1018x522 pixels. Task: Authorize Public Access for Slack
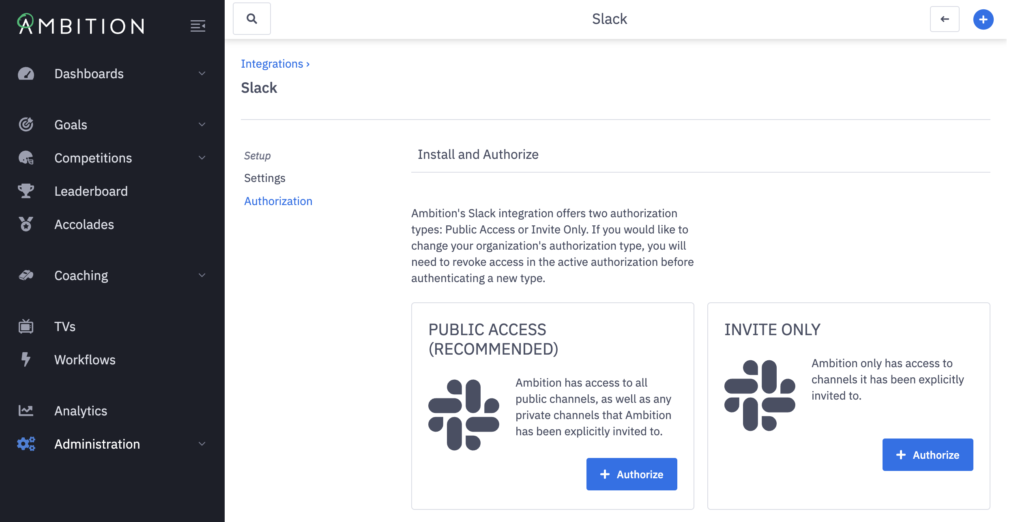(631, 474)
